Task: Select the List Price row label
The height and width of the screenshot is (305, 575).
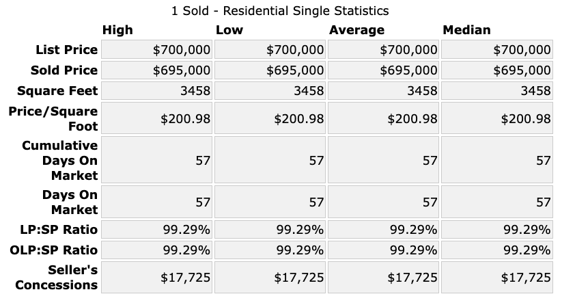Action: click(x=67, y=50)
